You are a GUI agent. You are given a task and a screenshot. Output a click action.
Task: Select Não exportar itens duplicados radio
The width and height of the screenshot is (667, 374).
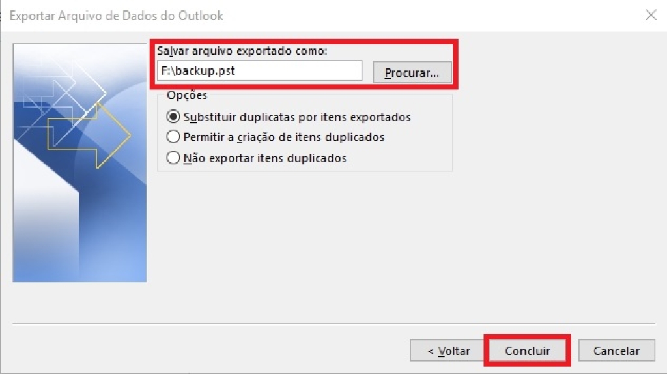click(x=173, y=158)
